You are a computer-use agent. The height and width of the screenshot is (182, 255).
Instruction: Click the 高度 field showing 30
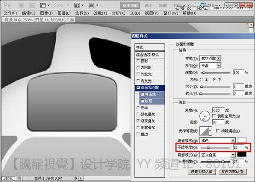[x=218, y=122]
